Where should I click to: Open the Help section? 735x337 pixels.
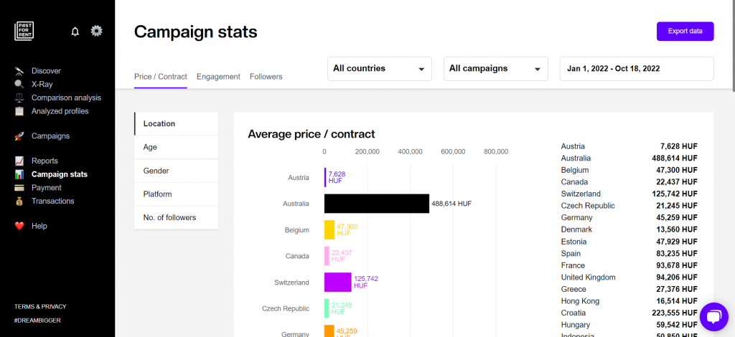point(39,226)
